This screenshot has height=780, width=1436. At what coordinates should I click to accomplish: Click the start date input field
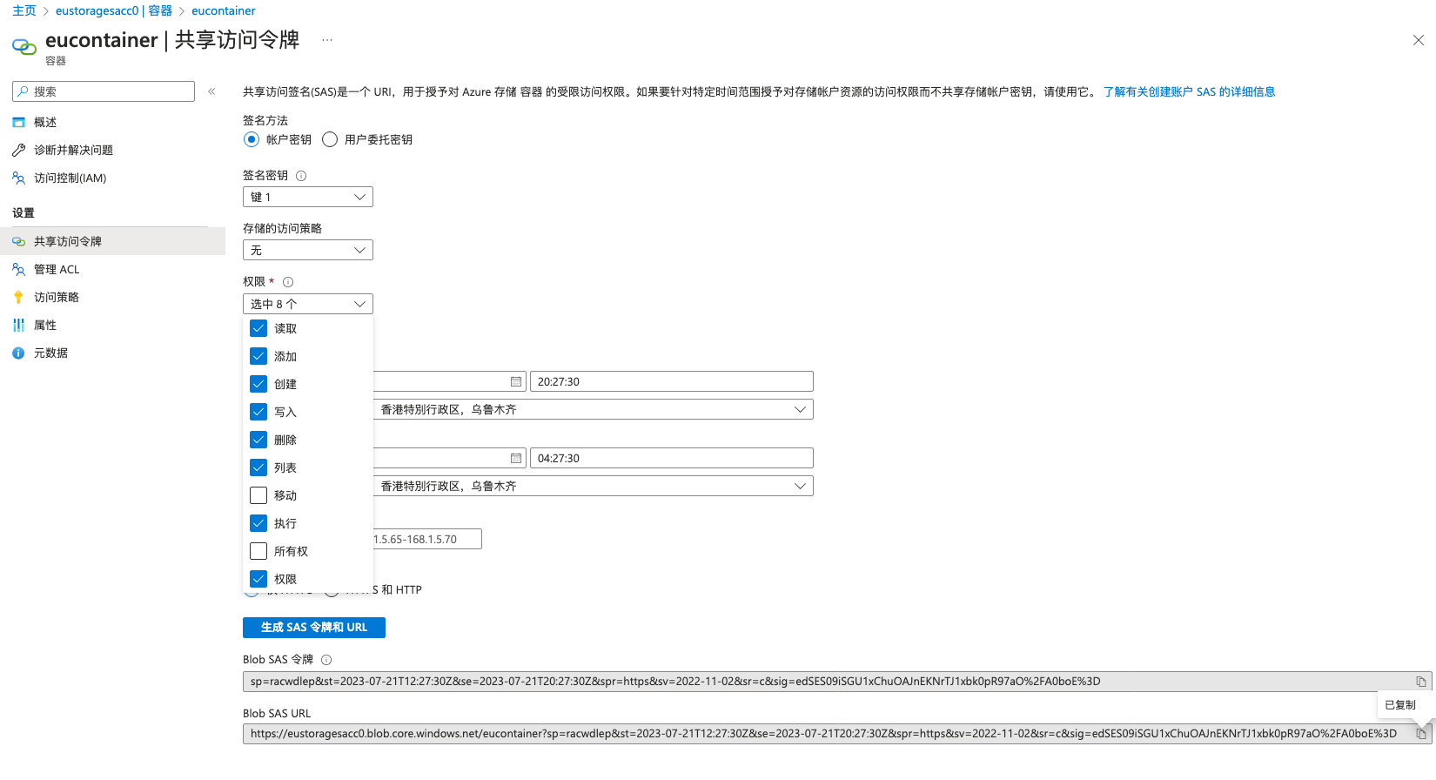(x=450, y=381)
